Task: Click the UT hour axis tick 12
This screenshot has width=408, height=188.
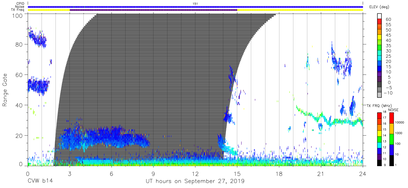Action: 195,174
